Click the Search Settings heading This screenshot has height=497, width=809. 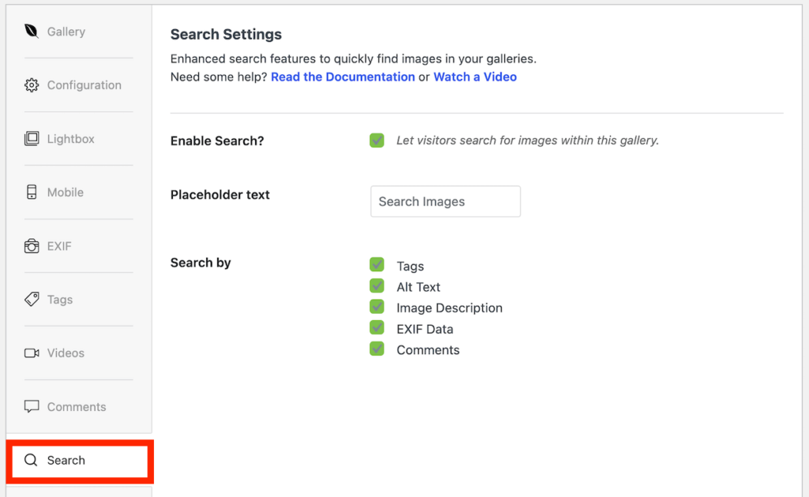point(226,35)
